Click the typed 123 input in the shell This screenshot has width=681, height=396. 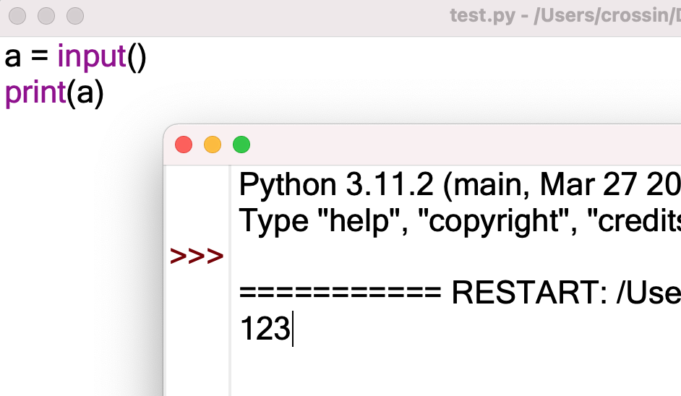pyautogui.click(x=265, y=329)
